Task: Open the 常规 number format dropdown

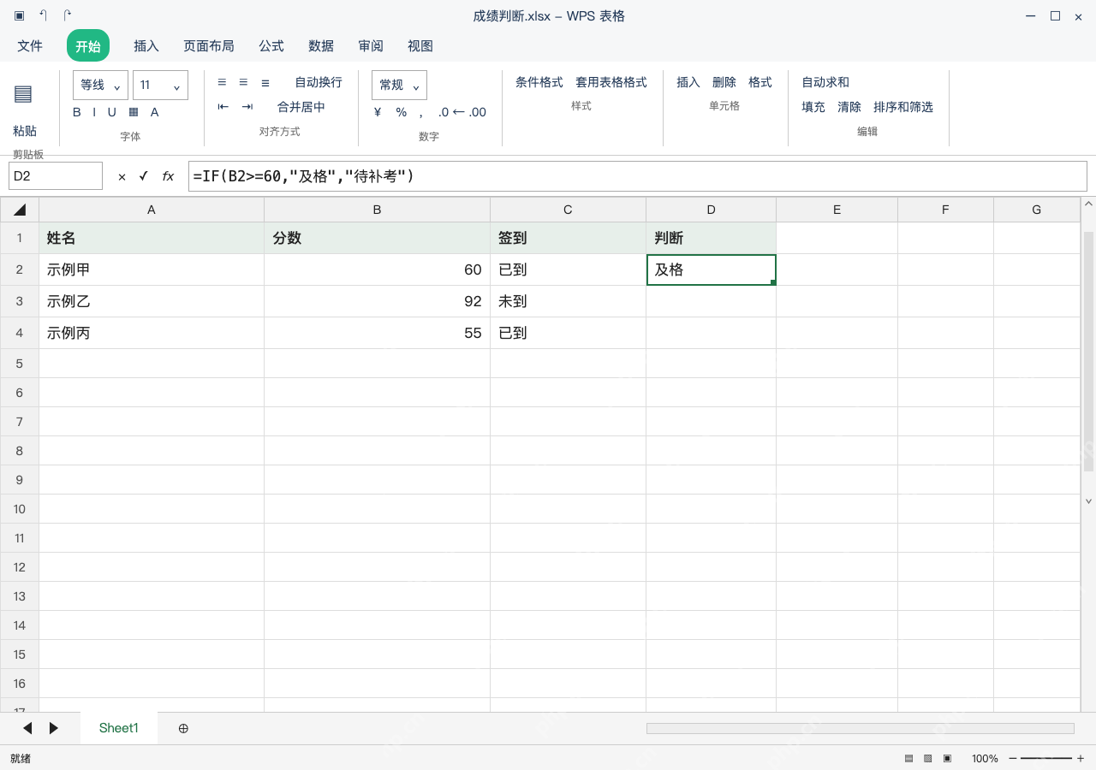Action: click(399, 85)
